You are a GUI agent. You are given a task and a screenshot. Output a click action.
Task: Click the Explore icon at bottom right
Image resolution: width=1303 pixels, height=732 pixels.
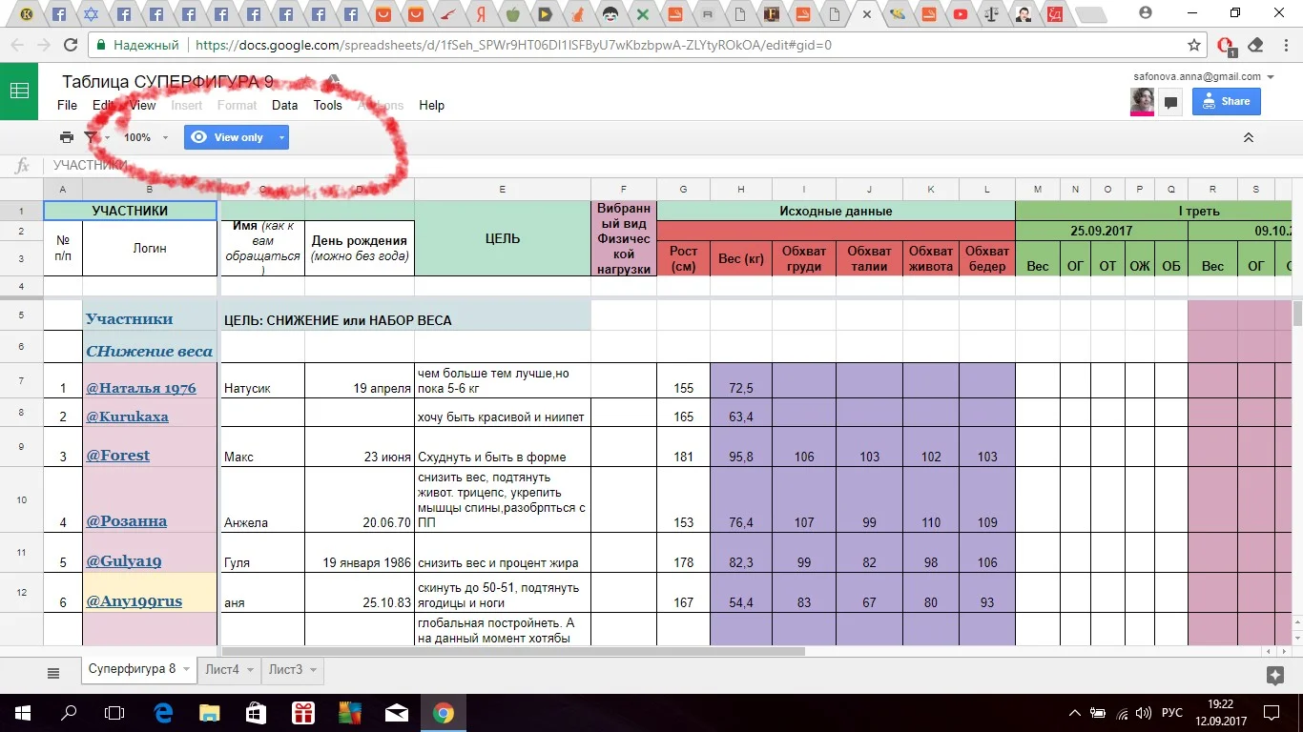[1275, 675]
